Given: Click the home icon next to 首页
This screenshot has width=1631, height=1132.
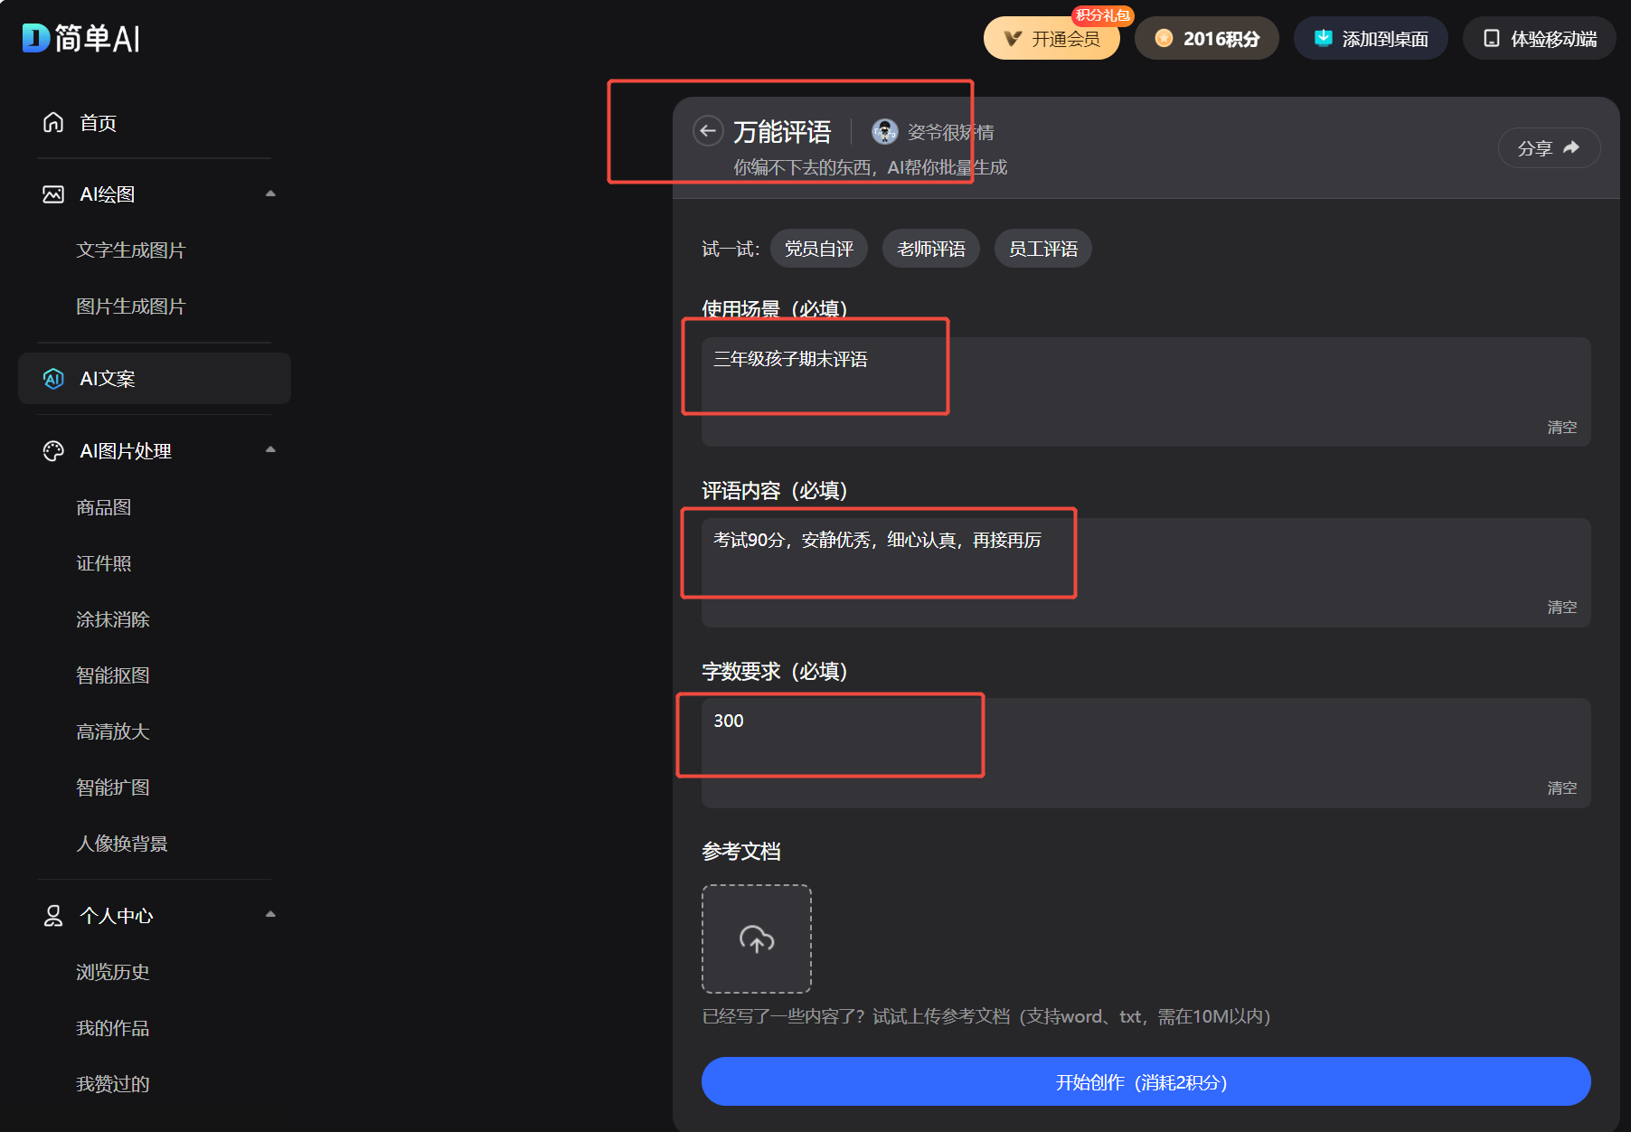Looking at the screenshot, I should (x=53, y=122).
